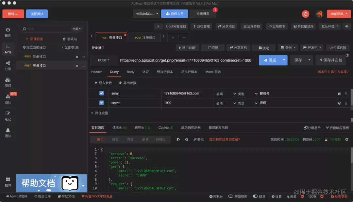Image resolution: width=353 pixels, height=202 pixels.
Task: Toggle 精简视图 compact view switch
Action: [x=238, y=196]
